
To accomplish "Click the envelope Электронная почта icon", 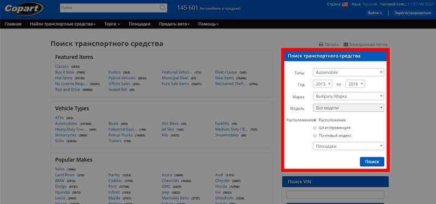I will coord(346,45).
